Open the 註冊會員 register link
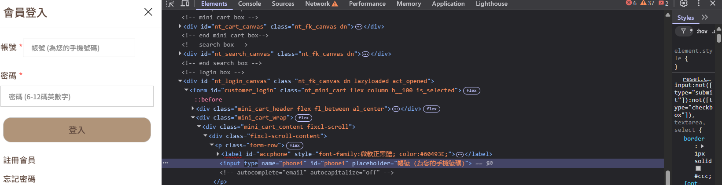 (x=19, y=160)
